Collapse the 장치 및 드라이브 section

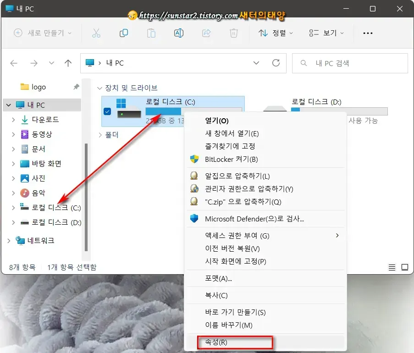pos(100,87)
